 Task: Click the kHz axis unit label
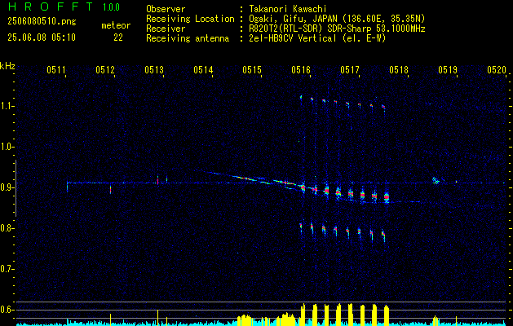[7, 66]
